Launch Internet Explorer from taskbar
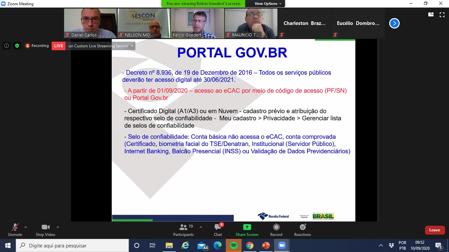Screen dimensions: 449x252 point(185,245)
